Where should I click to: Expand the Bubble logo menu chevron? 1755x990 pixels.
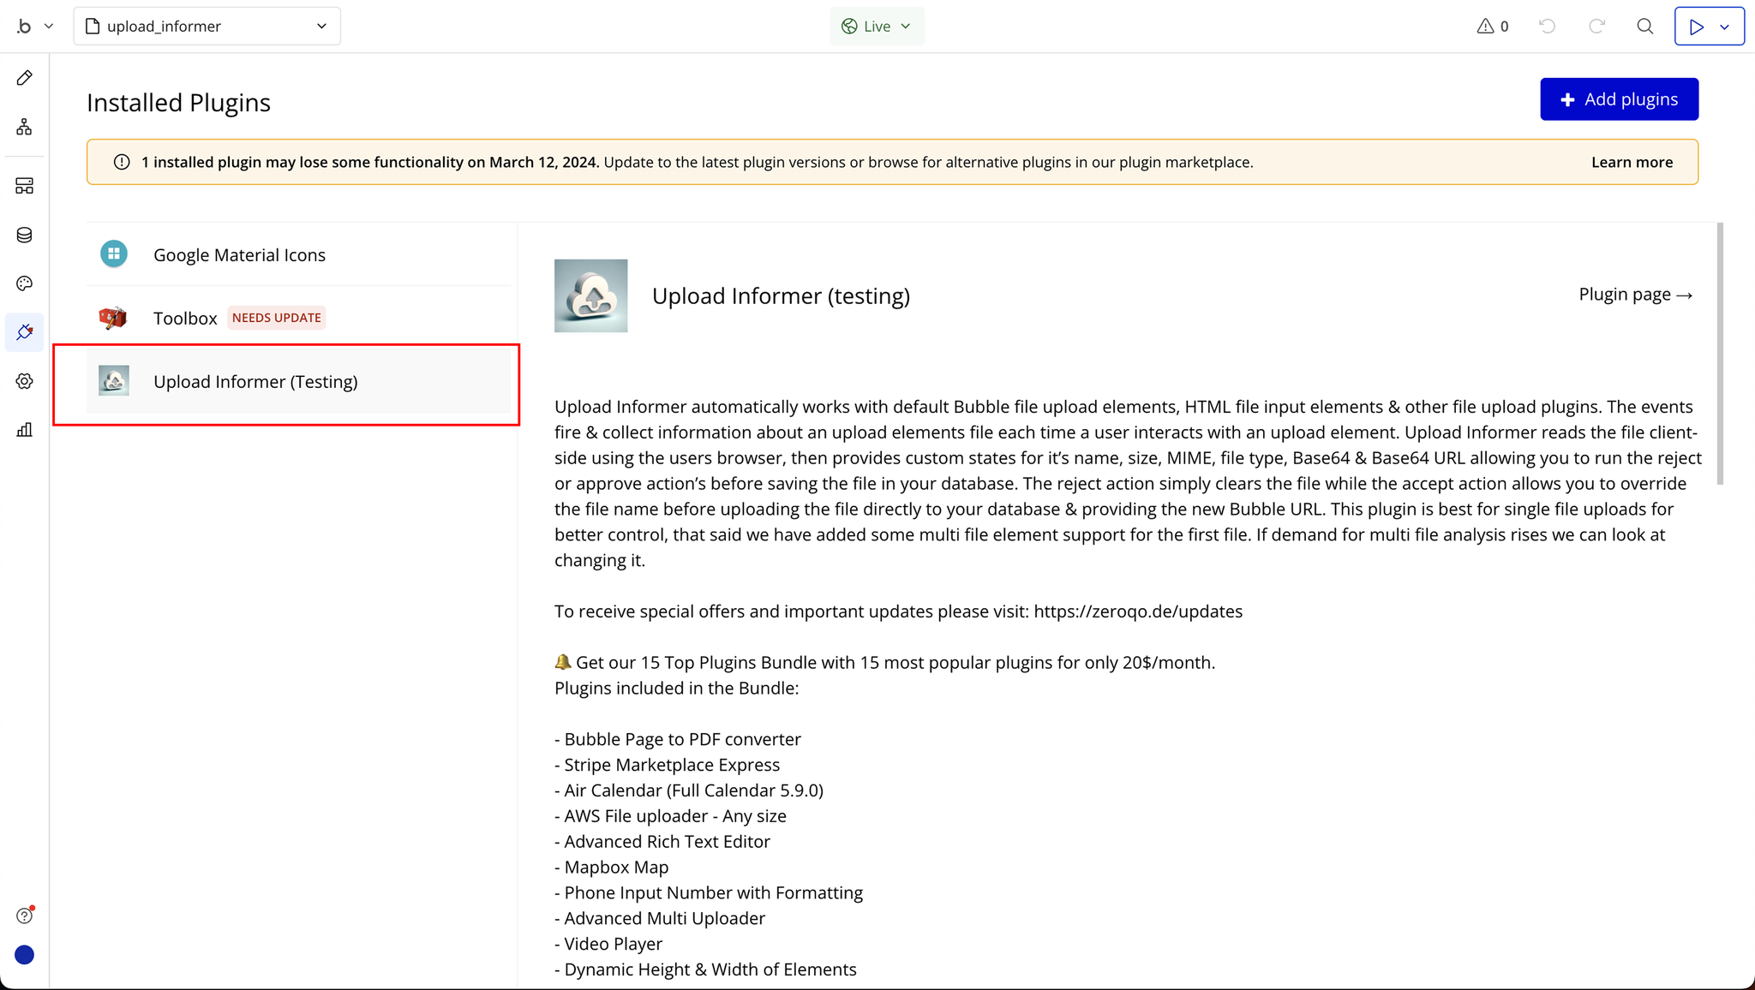pyautogui.click(x=49, y=27)
